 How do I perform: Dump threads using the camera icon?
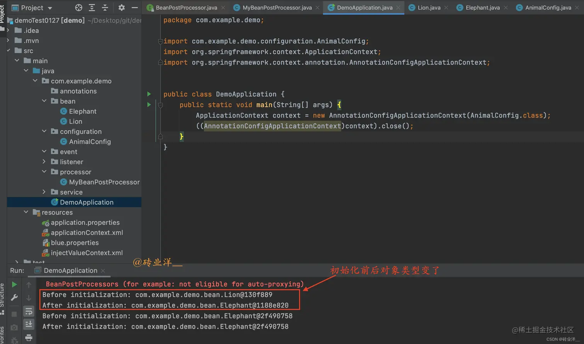click(x=14, y=327)
